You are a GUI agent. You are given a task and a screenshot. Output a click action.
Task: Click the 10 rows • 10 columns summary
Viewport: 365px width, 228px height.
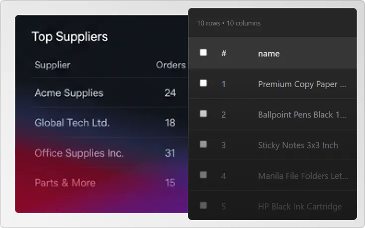(x=229, y=23)
